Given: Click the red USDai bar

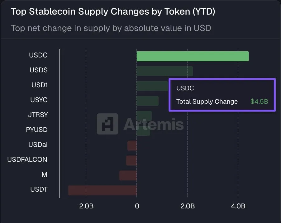Looking at the screenshot, I should click(132, 146).
